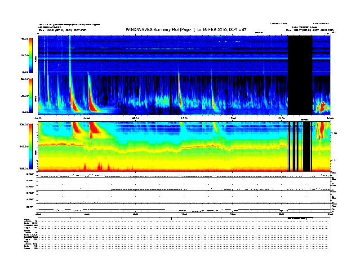
Task: Click the 100 label on TNR right axis
Action: (334, 133)
